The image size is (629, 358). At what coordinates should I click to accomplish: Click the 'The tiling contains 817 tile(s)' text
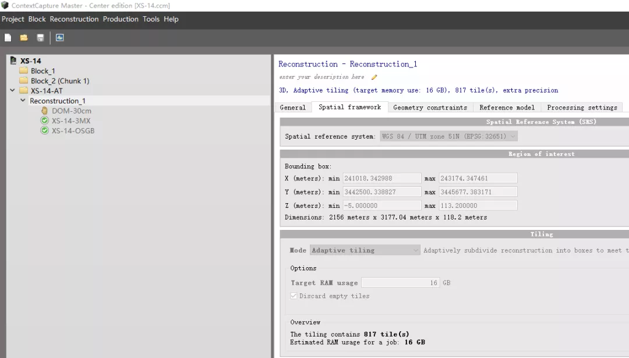click(x=350, y=334)
